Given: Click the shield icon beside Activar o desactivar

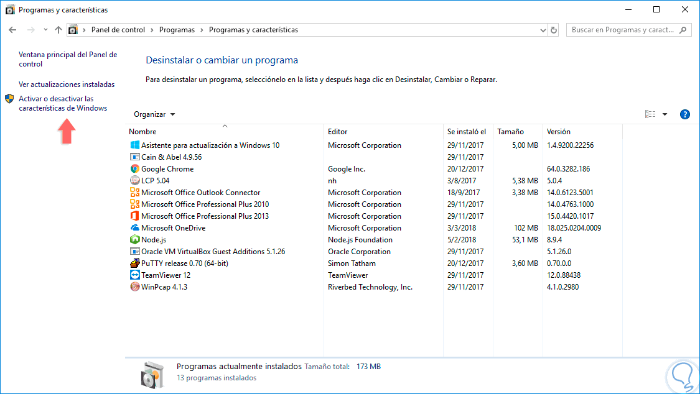Looking at the screenshot, I should [x=9, y=98].
